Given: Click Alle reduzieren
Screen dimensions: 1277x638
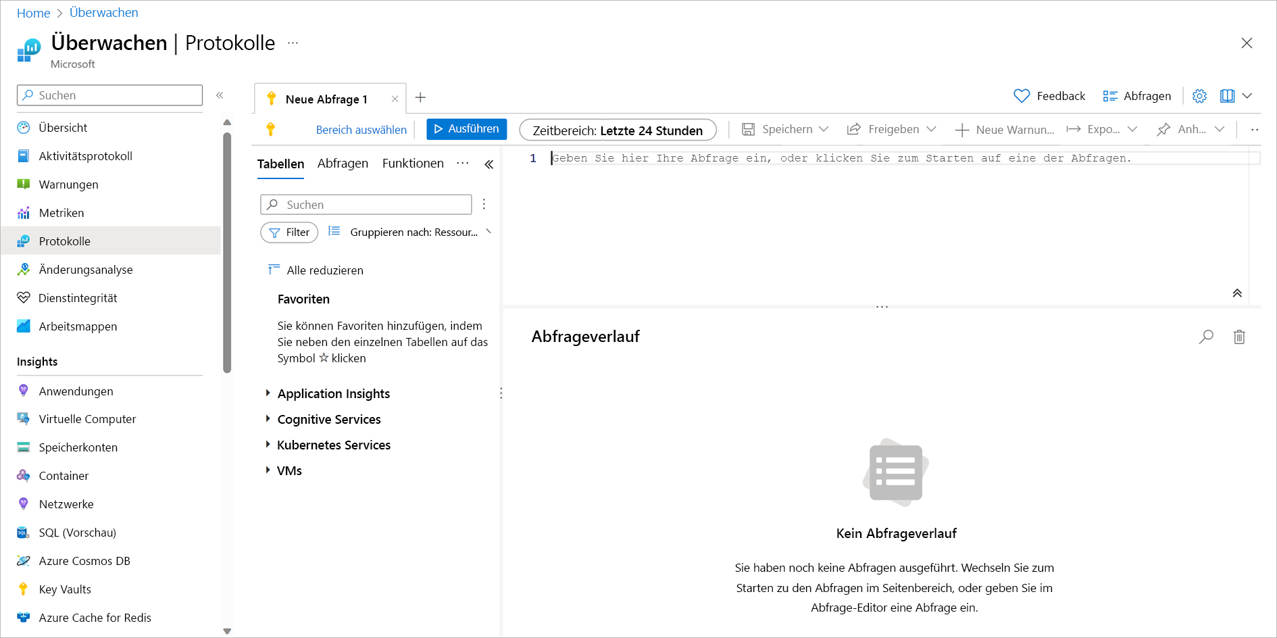Looking at the screenshot, I should pyautogui.click(x=316, y=270).
